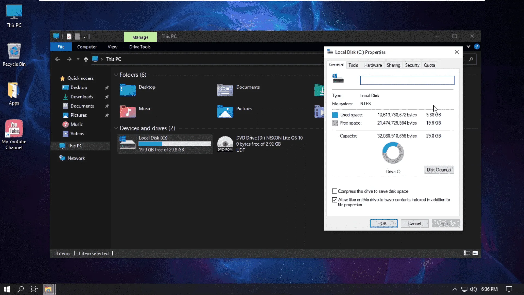This screenshot has height=295, width=524.
Task: Click the New folder quick access toolbar icon
Action: point(78,36)
